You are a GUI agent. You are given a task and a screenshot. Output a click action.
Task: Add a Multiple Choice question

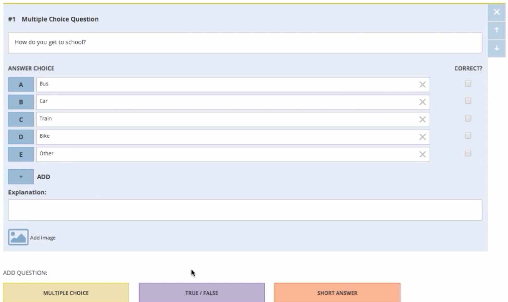point(66,293)
